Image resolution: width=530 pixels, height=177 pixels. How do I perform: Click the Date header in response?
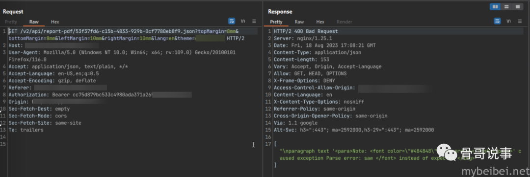(324, 45)
